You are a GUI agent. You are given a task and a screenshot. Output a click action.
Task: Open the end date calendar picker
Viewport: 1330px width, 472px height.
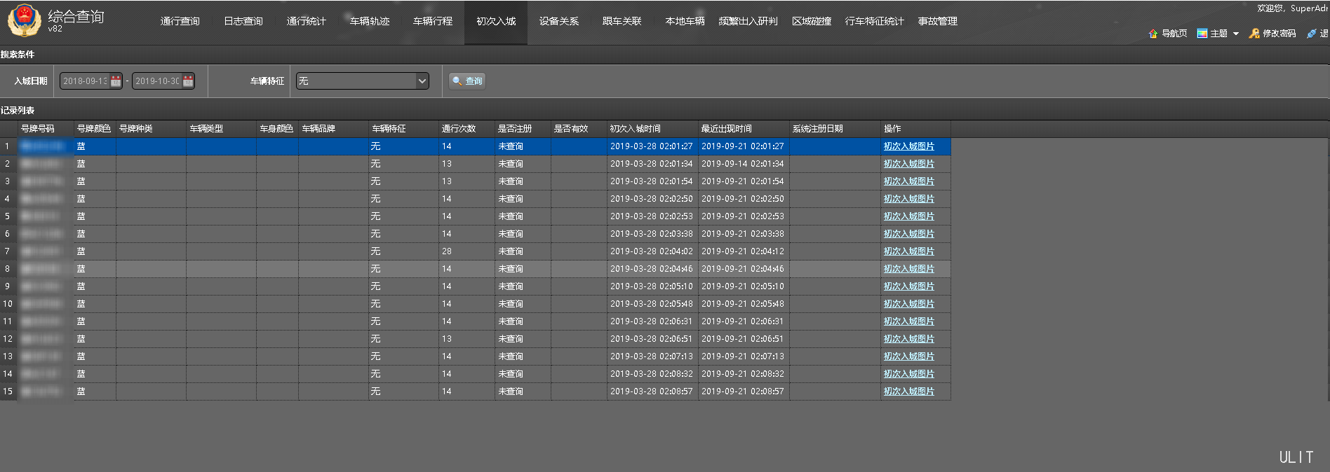pyautogui.click(x=188, y=81)
